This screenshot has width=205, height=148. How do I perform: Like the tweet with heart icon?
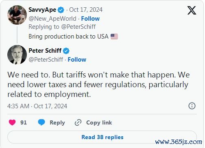[12, 122]
